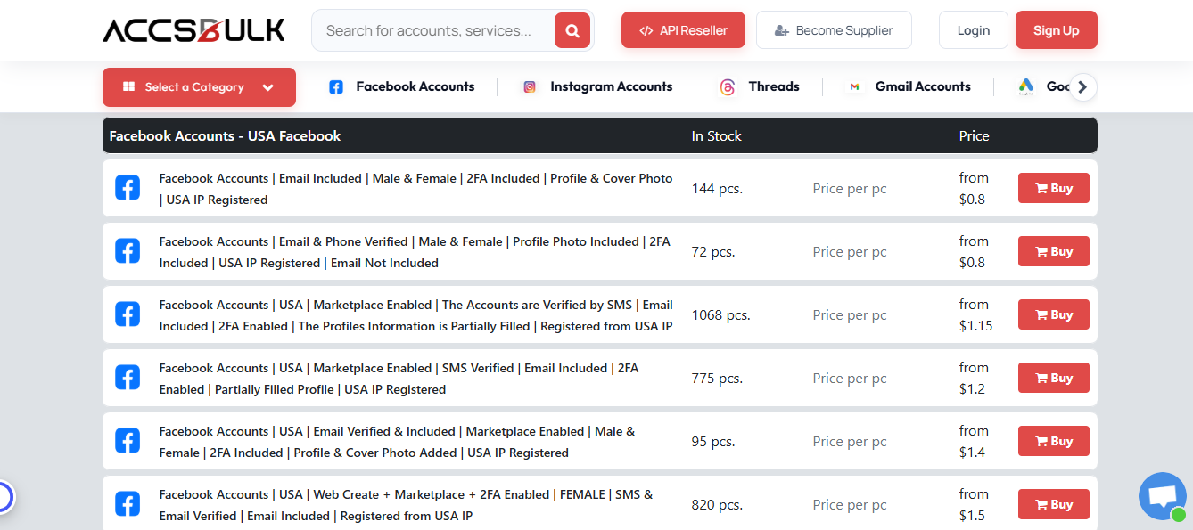1193x530 pixels.
Task: Open listing 'Email Verified & Included | Marketplace Enabled'
Action: tap(398, 442)
